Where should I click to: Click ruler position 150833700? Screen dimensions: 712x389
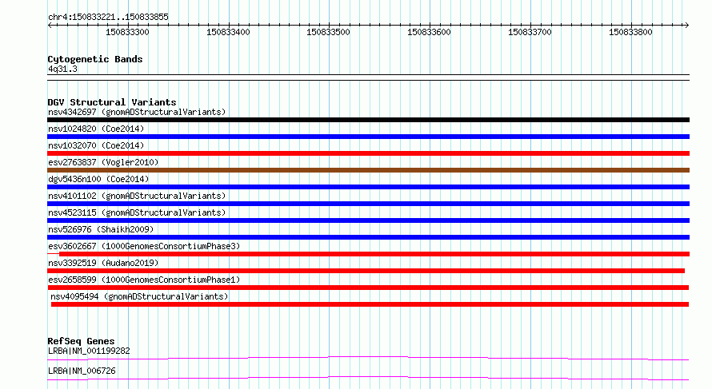click(x=530, y=32)
